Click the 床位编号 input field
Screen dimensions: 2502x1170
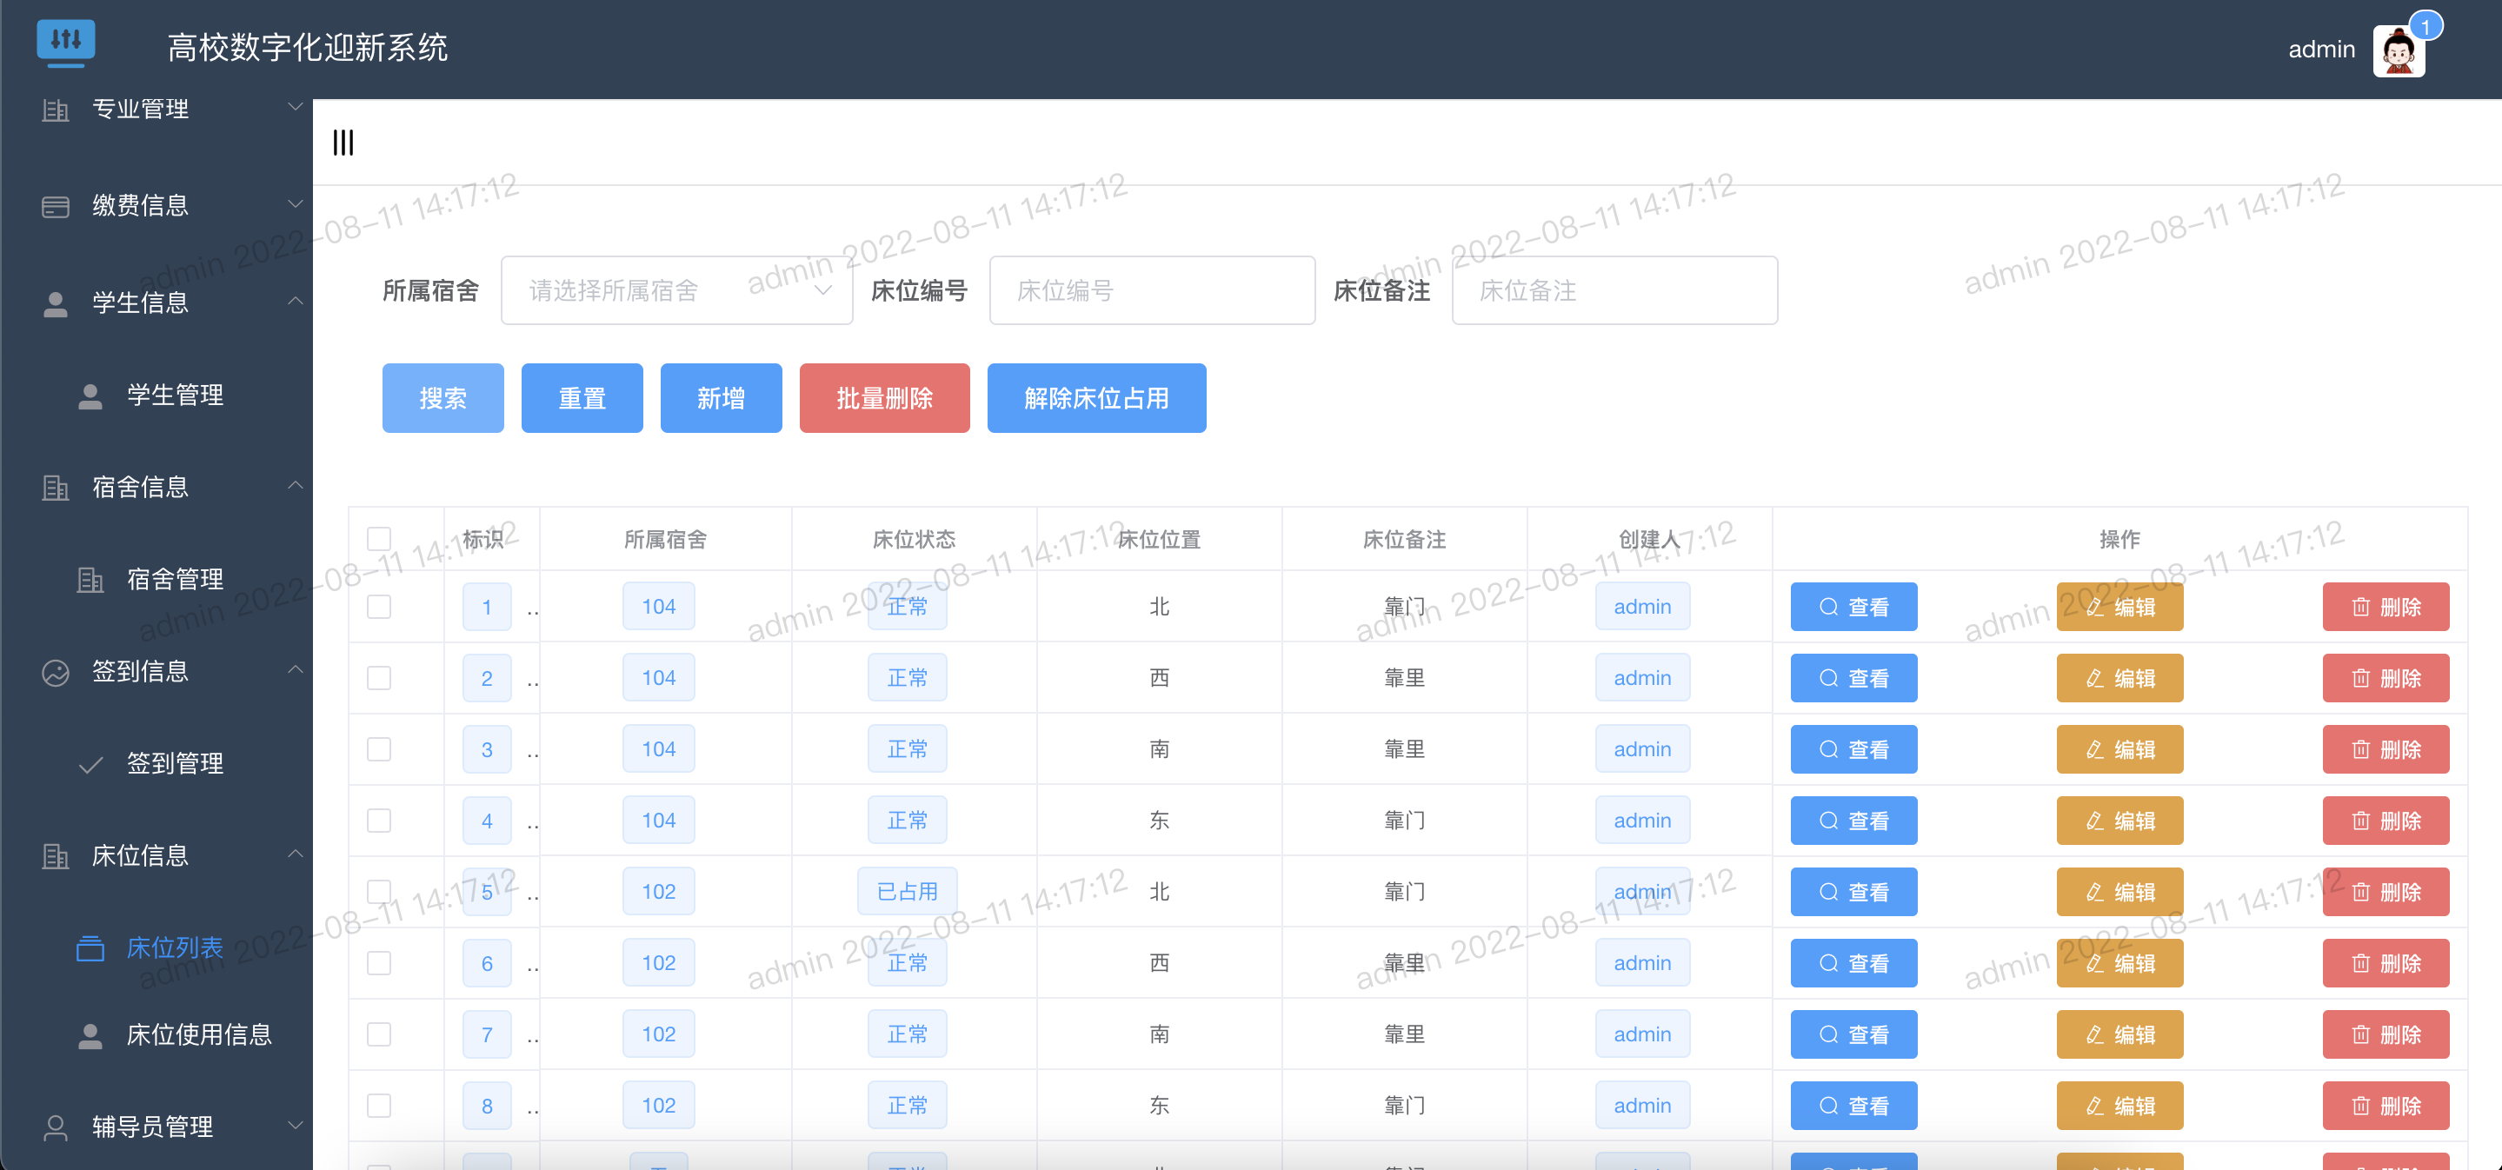(x=1151, y=290)
